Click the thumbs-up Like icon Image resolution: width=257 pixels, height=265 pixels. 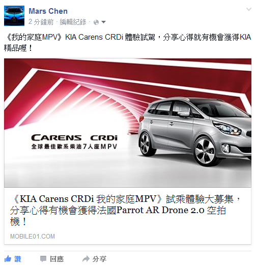(8, 259)
